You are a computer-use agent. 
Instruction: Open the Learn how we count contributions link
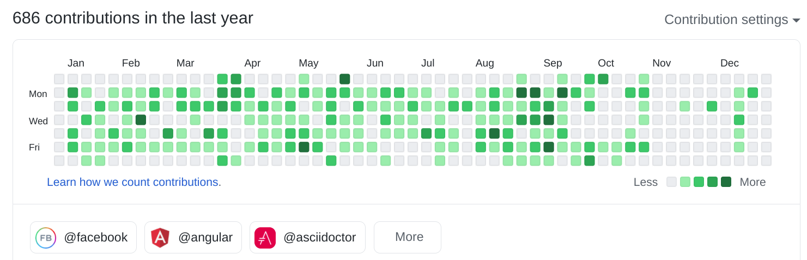pos(134,182)
